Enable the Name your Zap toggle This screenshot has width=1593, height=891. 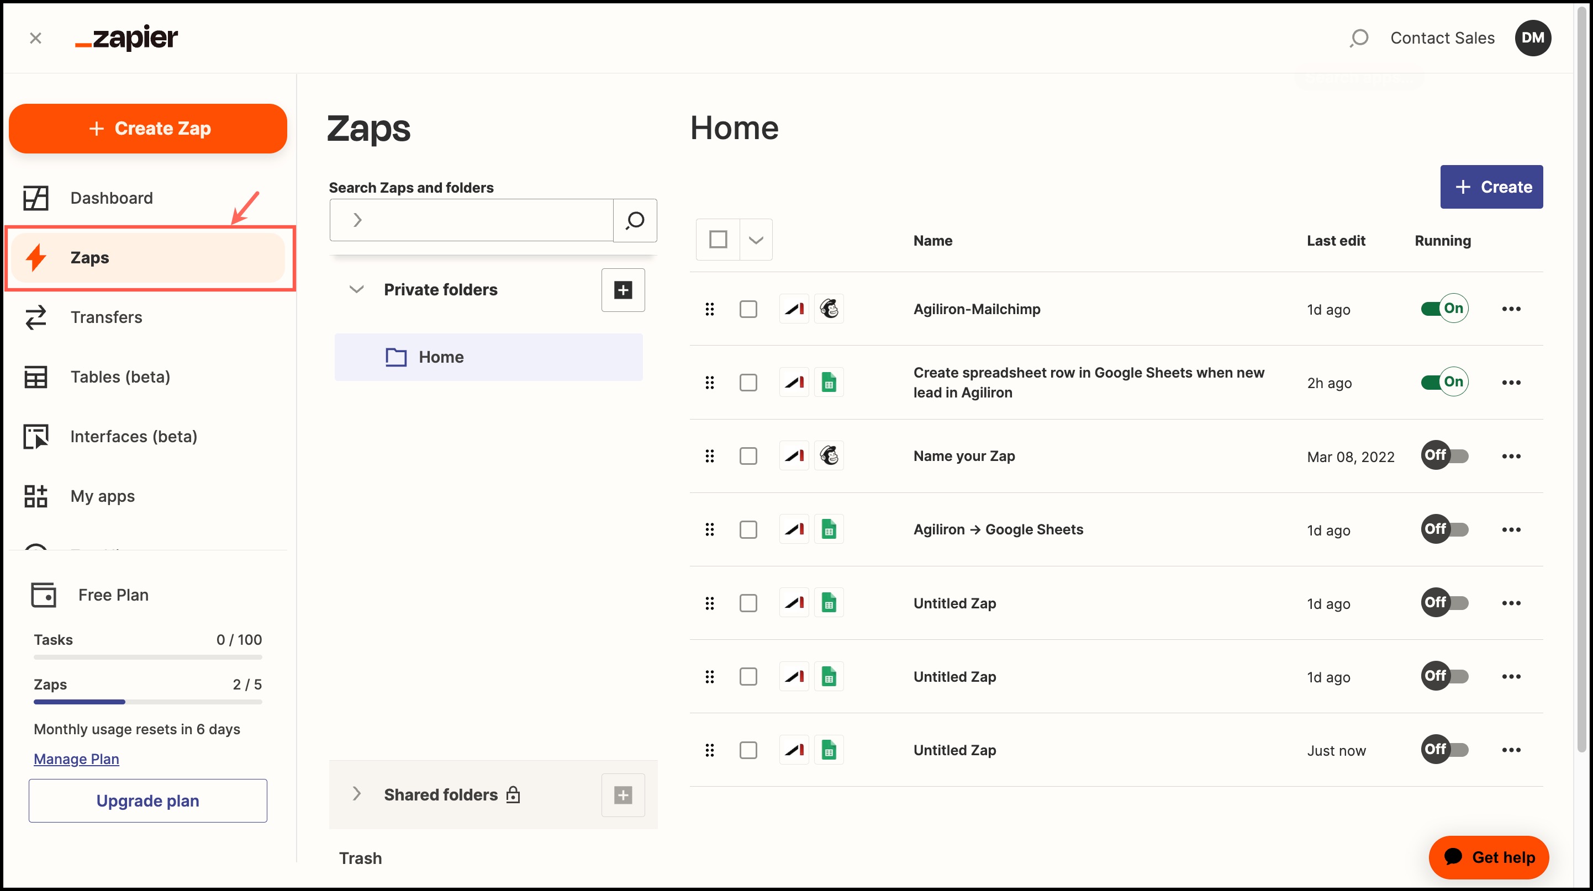coord(1444,456)
